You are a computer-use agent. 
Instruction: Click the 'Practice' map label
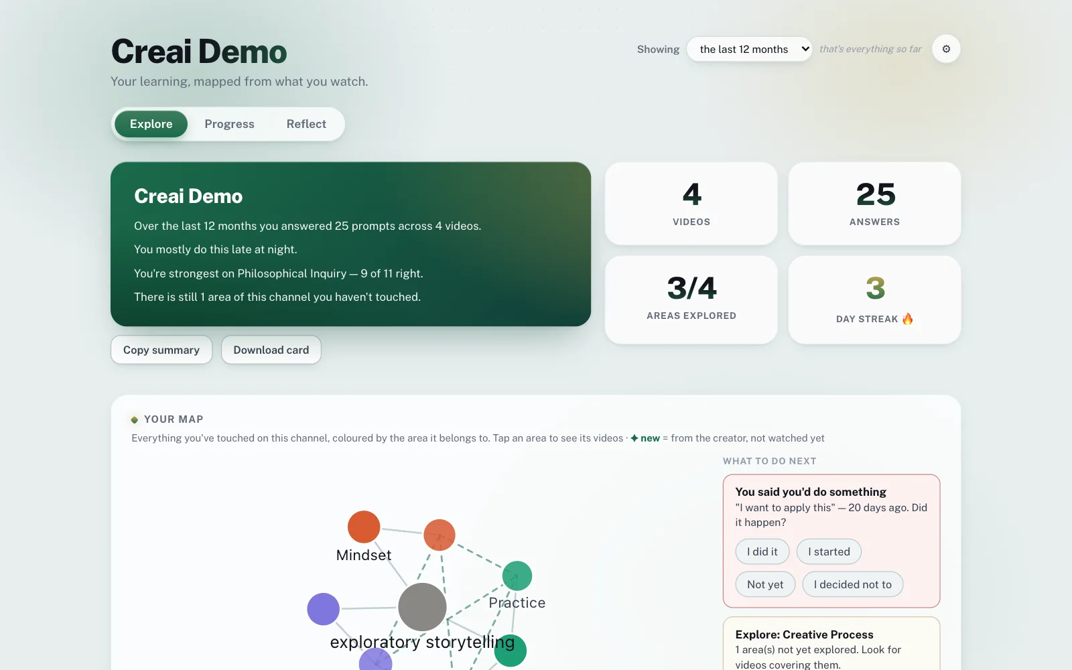coord(517,602)
